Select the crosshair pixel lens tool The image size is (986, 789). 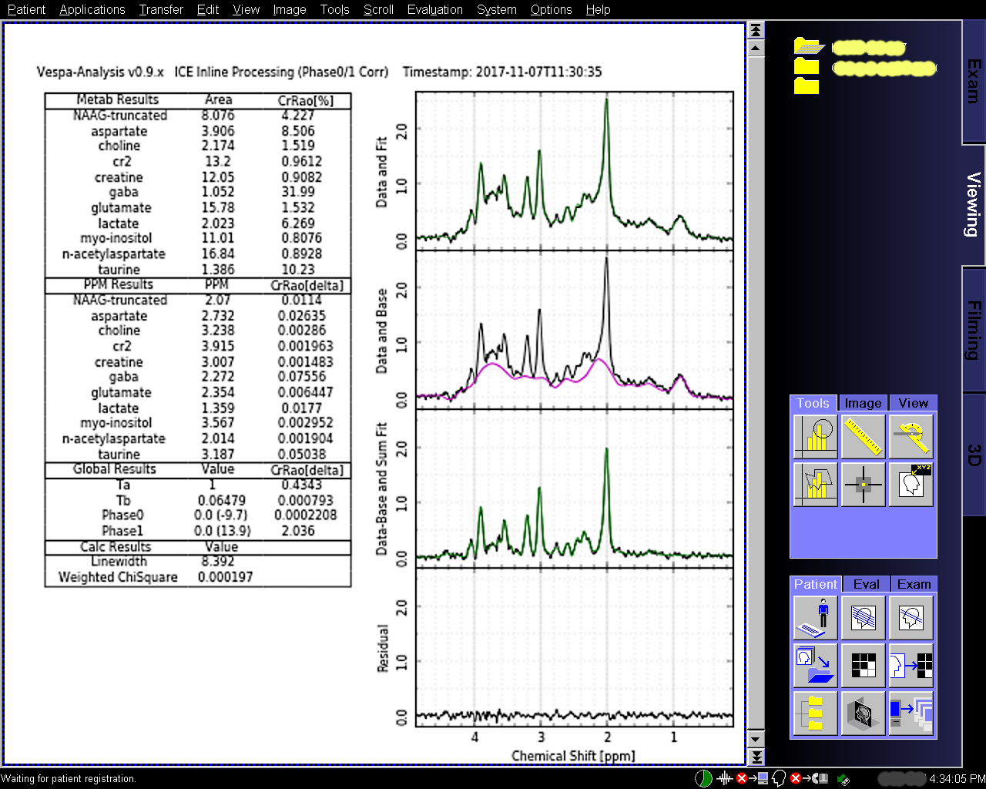863,484
